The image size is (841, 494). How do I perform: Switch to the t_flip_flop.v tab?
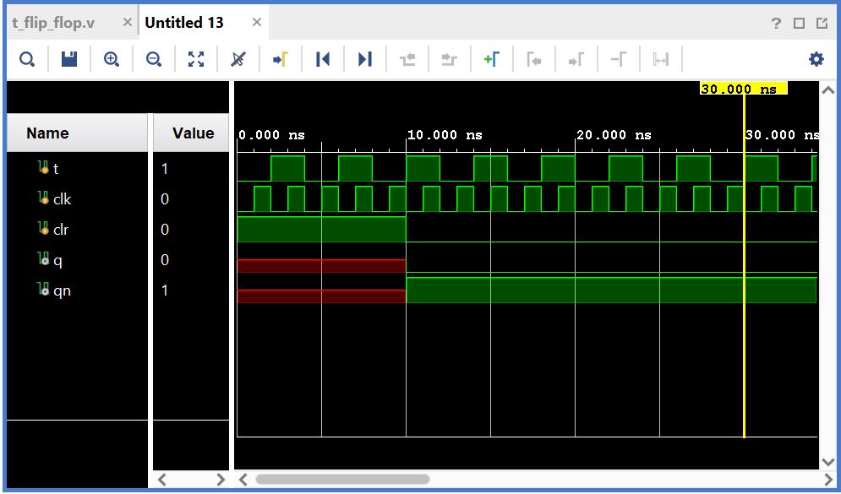pyautogui.click(x=59, y=23)
